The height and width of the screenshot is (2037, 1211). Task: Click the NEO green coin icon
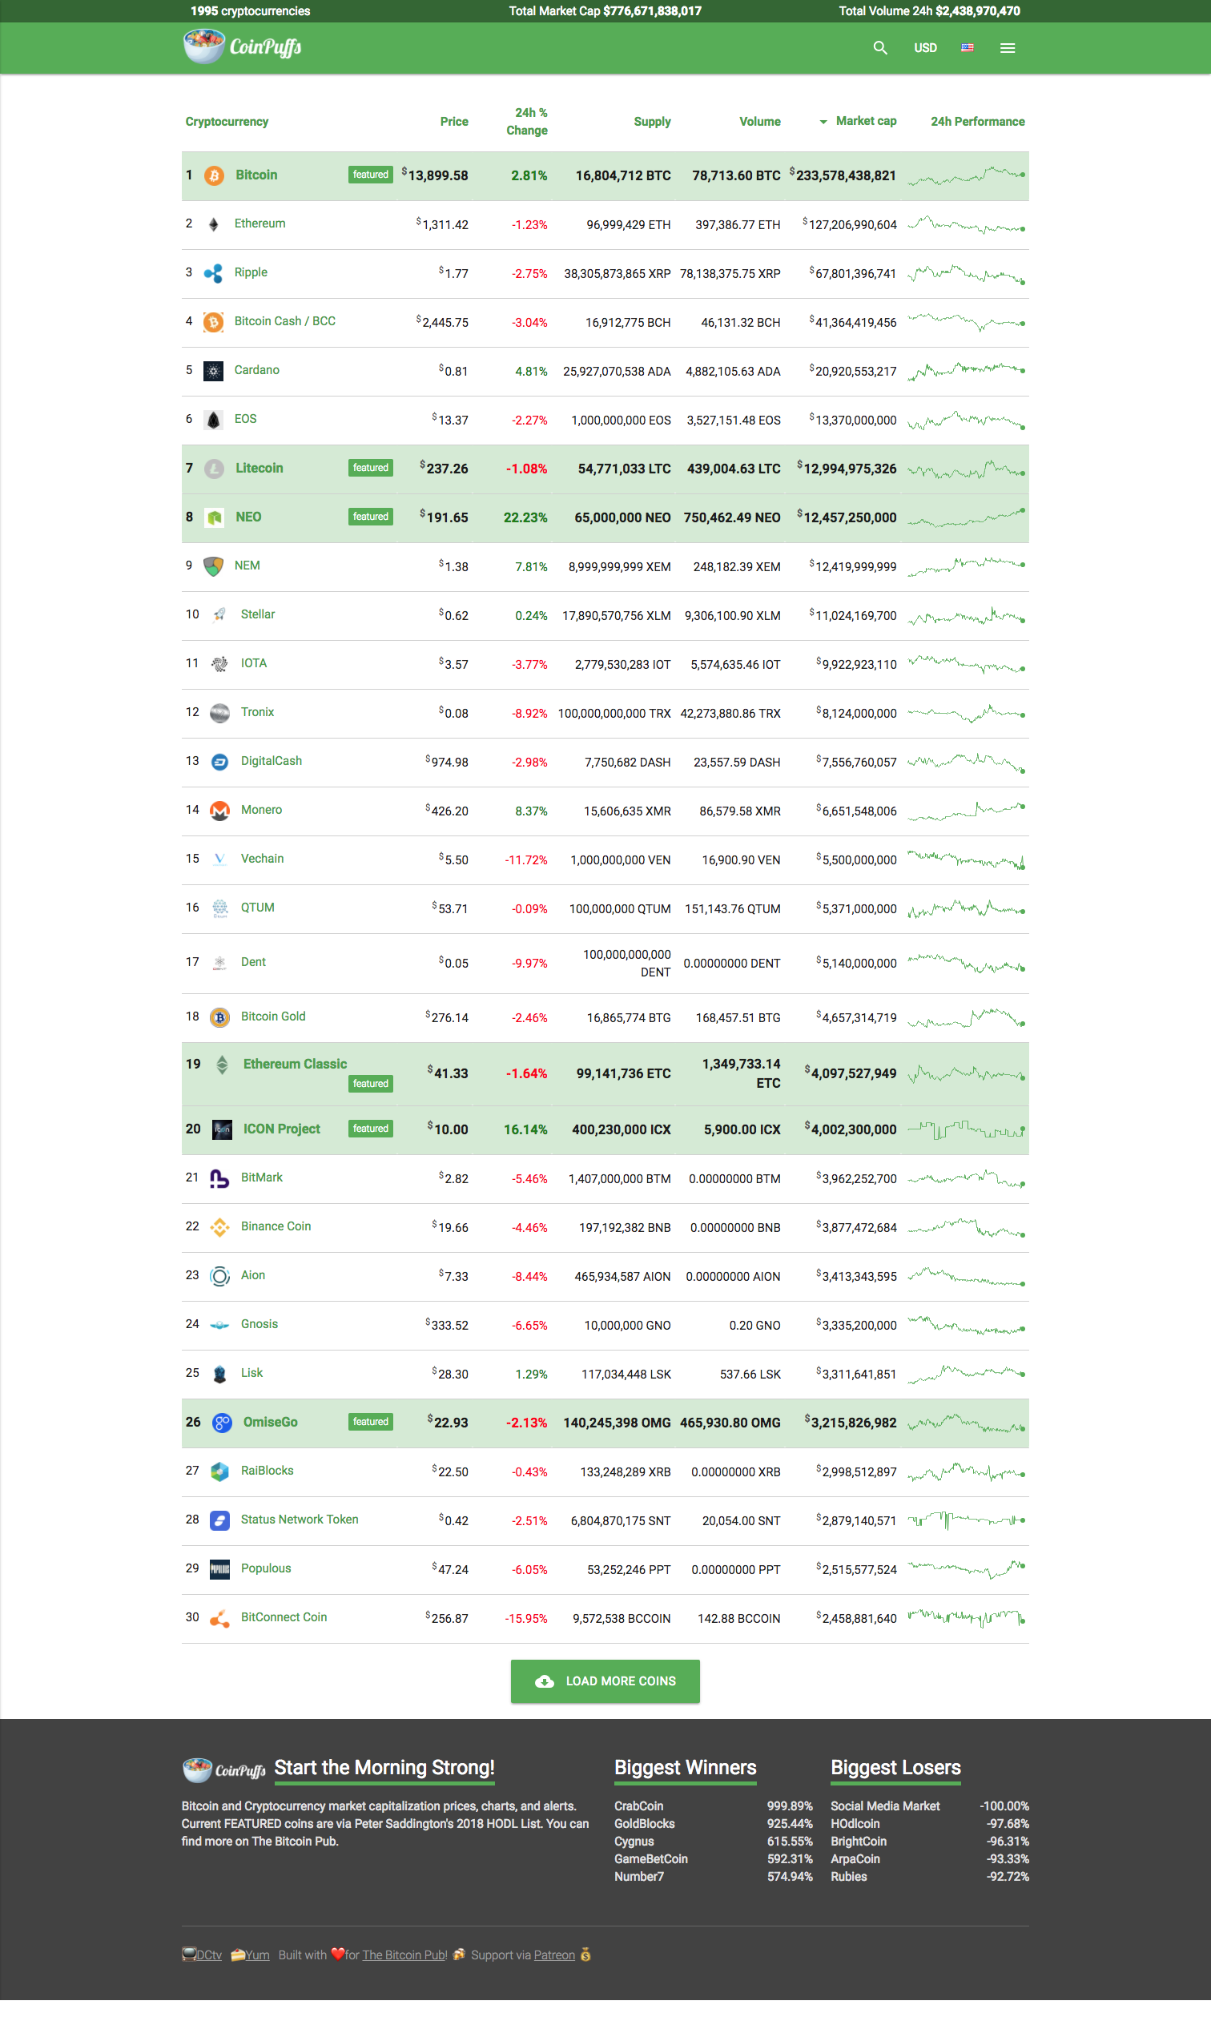[214, 517]
